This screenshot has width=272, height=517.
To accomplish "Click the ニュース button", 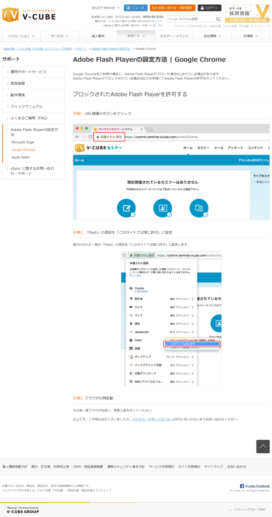I will [135, 8].
